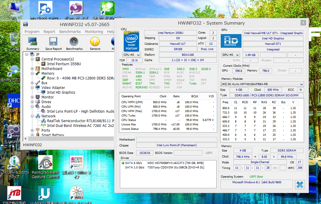
Task: Click the Intel HD Graphics logo
Action: 231,41
